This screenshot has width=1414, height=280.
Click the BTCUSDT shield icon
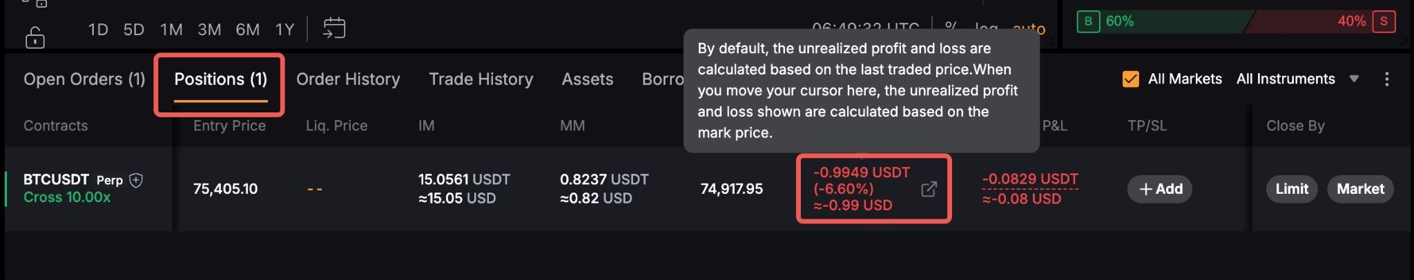pyautogui.click(x=137, y=181)
